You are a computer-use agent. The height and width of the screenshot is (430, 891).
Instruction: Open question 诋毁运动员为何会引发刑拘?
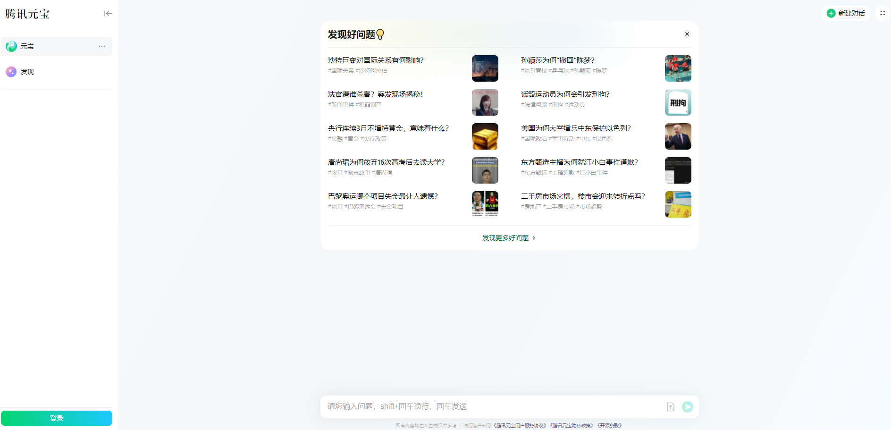[565, 94]
